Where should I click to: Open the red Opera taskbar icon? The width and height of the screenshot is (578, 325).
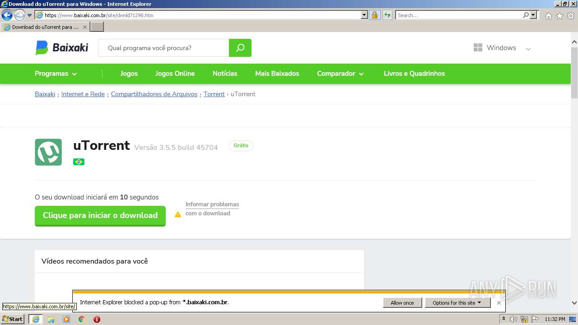point(97,319)
